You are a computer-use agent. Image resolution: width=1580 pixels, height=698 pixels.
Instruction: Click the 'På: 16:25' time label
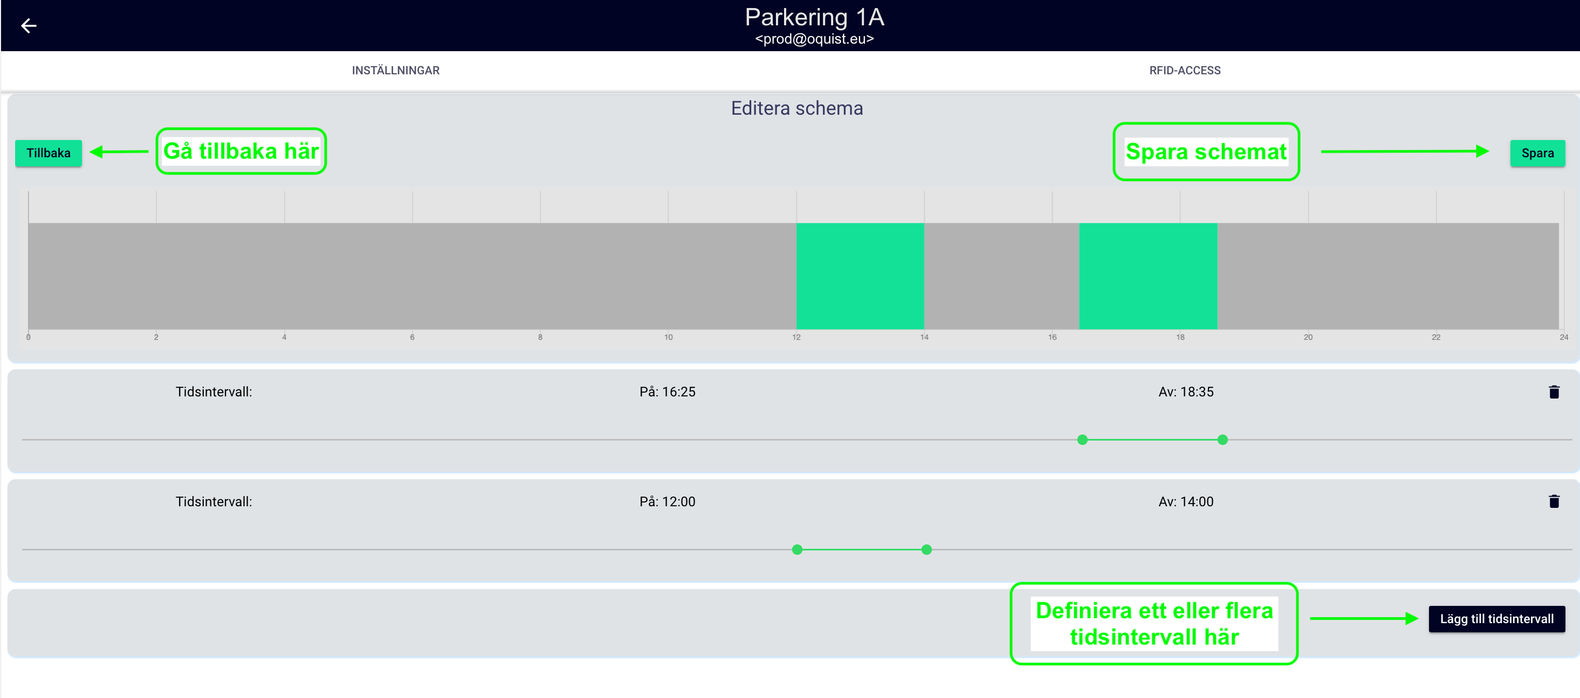667,392
